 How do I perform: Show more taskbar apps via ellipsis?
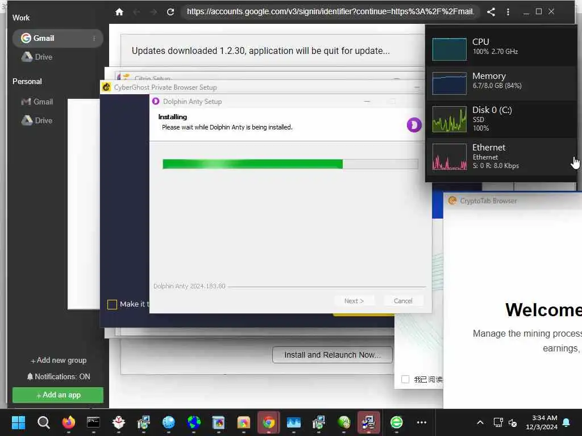tap(422, 422)
